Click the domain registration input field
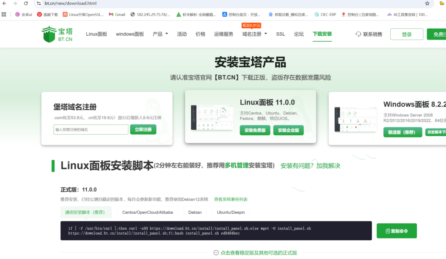The width and height of the screenshot is (446, 259). coord(91,129)
